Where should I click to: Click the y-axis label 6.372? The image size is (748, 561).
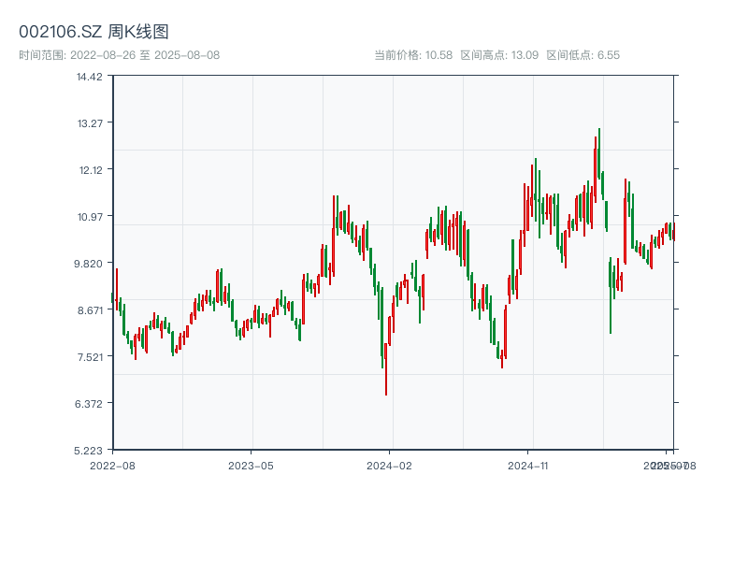click(89, 404)
